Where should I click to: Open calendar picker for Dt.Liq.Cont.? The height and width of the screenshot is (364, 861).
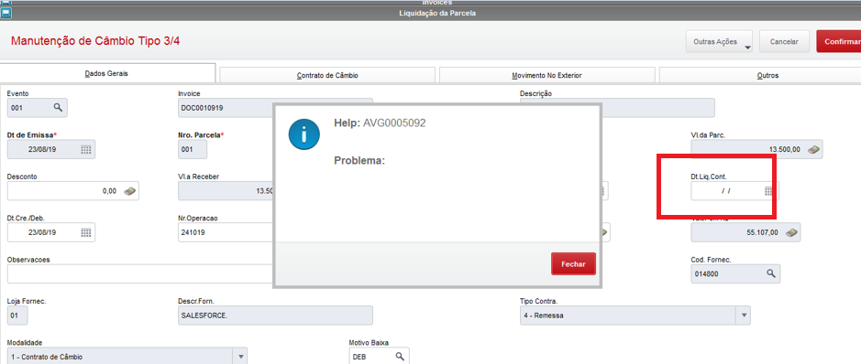pyautogui.click(x=768, y=191)
